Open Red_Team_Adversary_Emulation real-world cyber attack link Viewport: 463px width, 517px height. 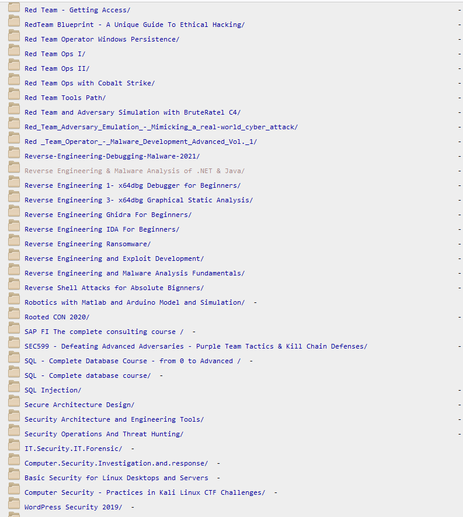[x=161, y=127]
